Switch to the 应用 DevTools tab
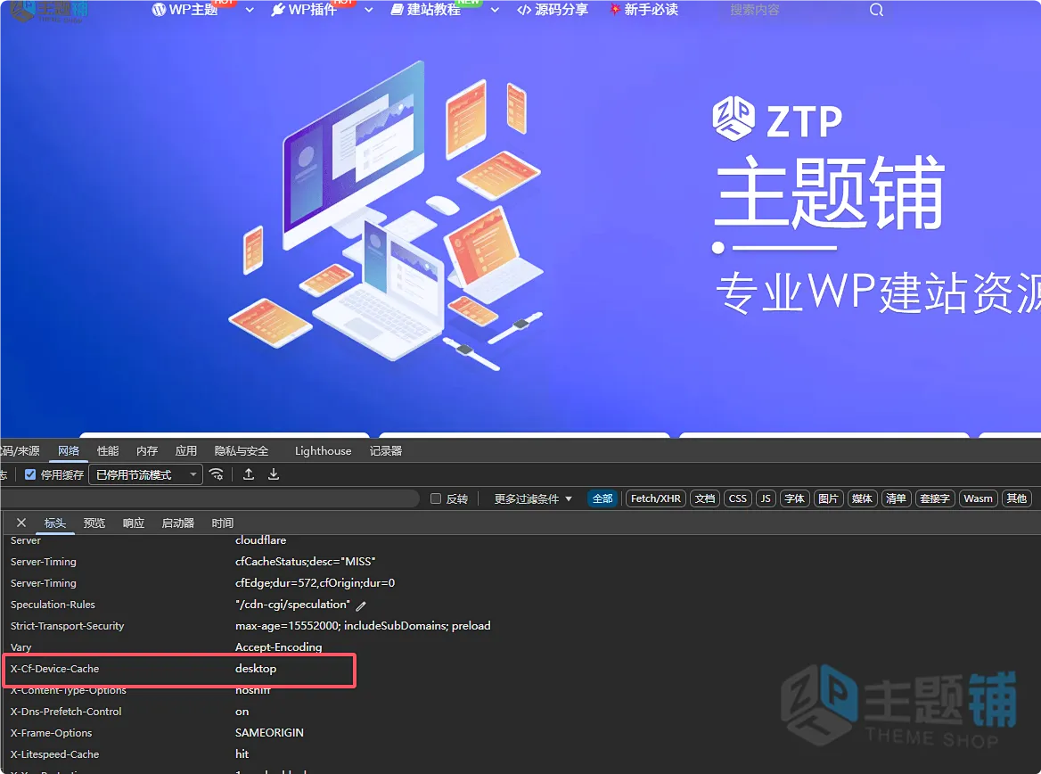Image resolution: width=1041 pixels, height=774 pixels. pos(186,450)
